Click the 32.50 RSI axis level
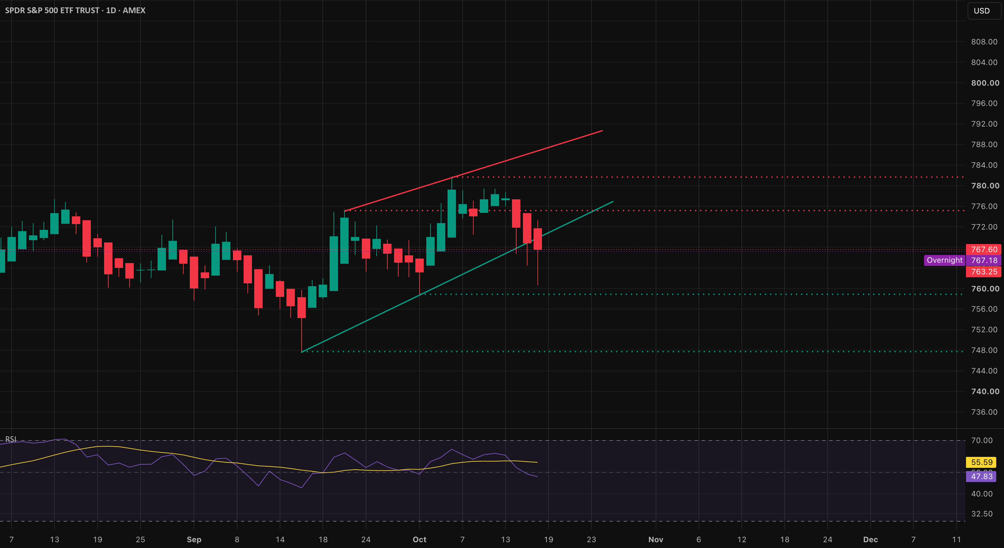Screen dimensions: 1004x548 982,514
